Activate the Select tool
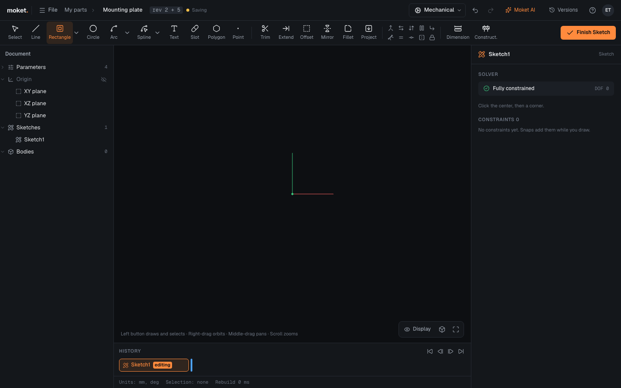The width and height of the screenshot is (621, 388). pos(15,32)
